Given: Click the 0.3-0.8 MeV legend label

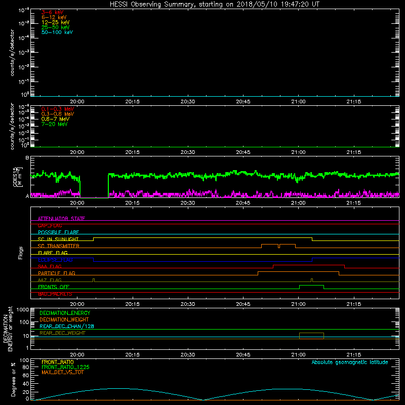Looking at the screenshot, I should (58, 114).
